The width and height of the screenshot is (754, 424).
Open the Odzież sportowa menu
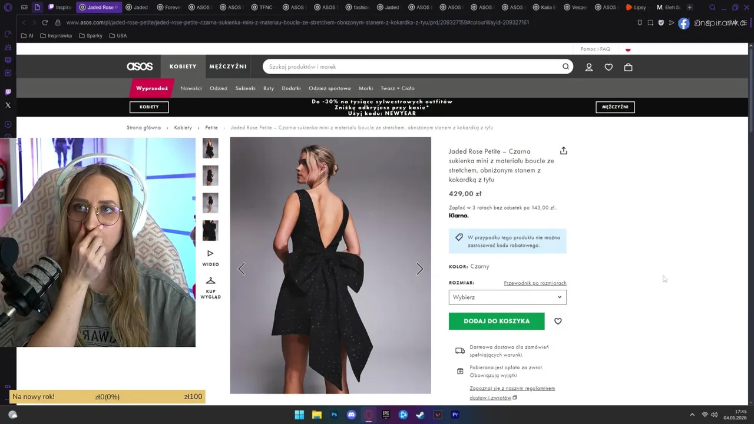click(329, 88)
